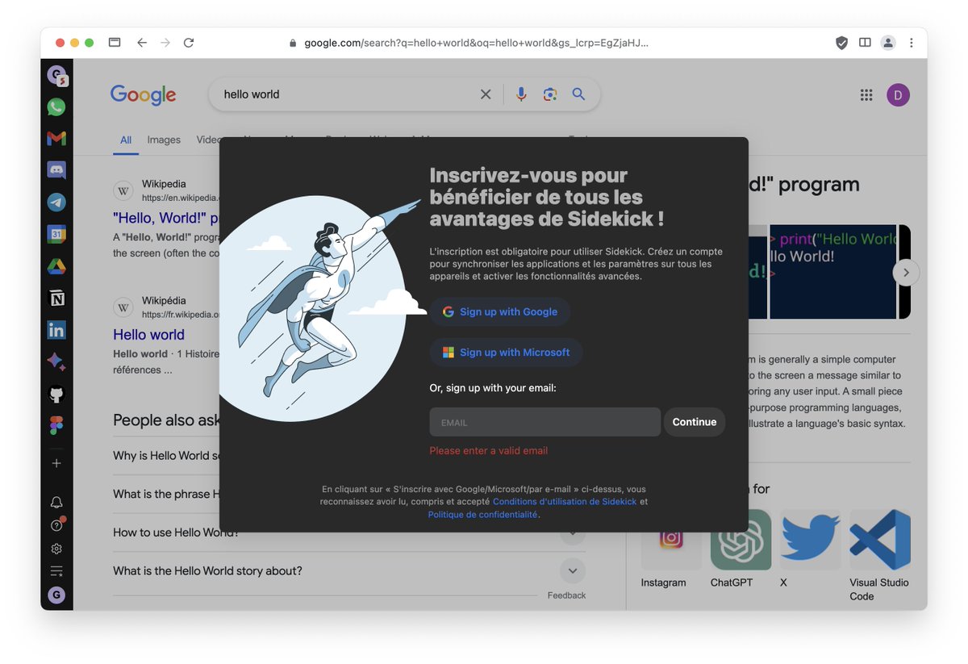The height and width of the screenshot is (664, 968).
Task: Switch to the Images search tab
Action: tap(164, 140)
